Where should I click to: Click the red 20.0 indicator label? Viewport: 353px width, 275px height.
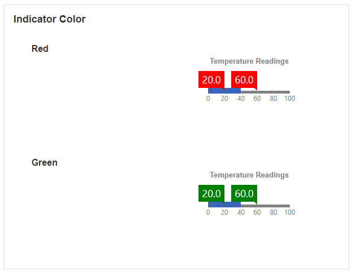click(x=211, y=79)
